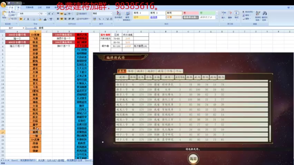The width and height of the screenshot is (294, 165).
Task: Click the 返回 back button
Action: pyautogui.click(x=193, y=159)
